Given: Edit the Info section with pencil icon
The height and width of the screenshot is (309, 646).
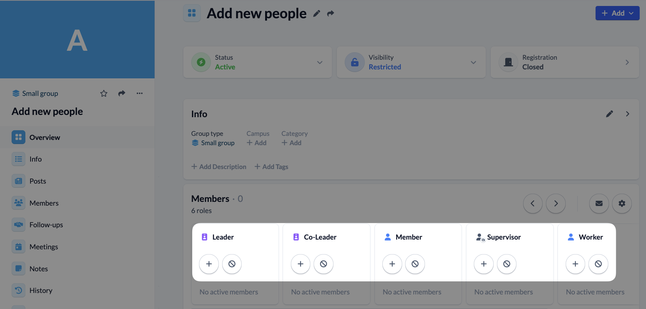Looking at the screenshot, I should [609, 114].
